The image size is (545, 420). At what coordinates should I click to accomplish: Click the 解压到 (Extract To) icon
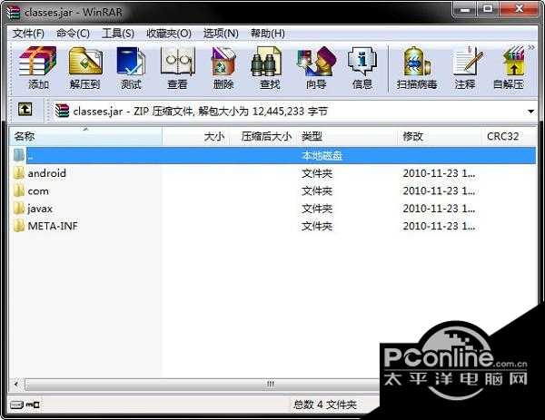click(85, 62)
